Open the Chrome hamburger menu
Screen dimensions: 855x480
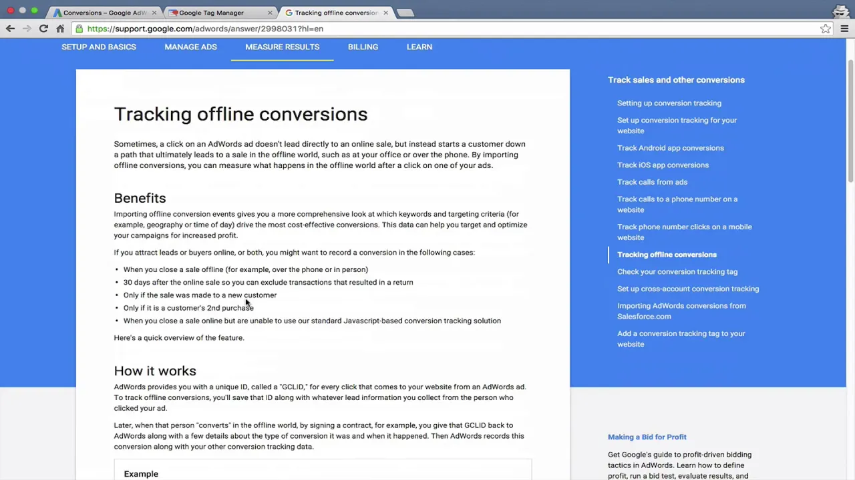click(x=844, y=29)
